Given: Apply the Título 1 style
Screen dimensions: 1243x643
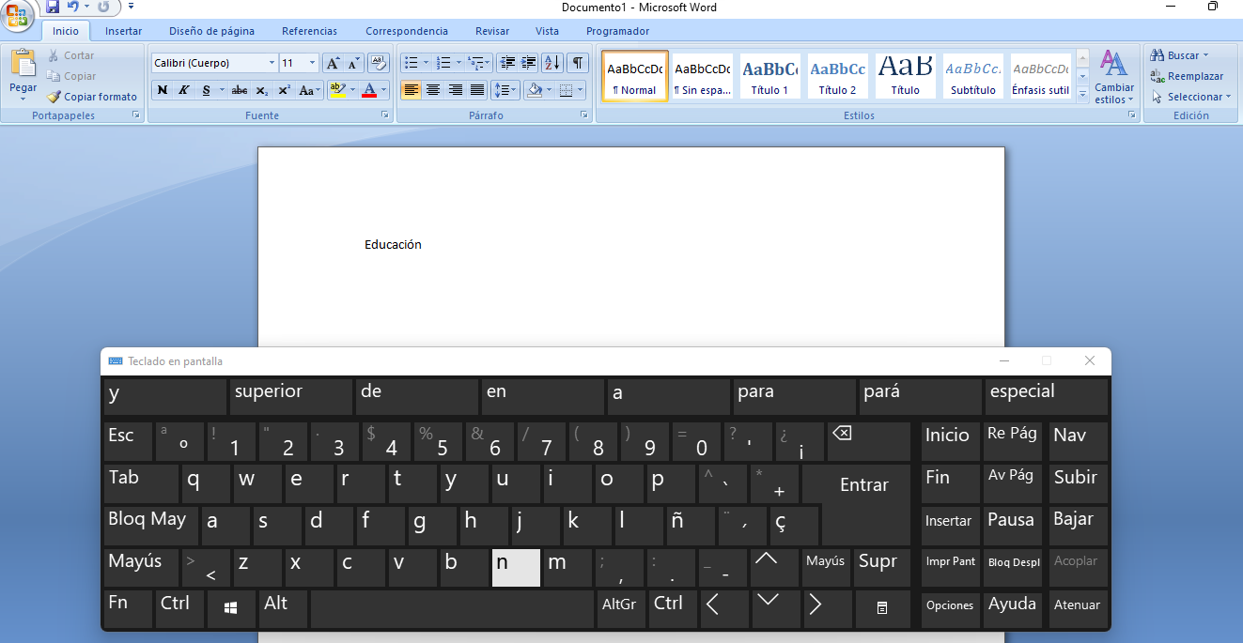Looking at the screenshot, I should pyautogui.click(x=769, y=76).
